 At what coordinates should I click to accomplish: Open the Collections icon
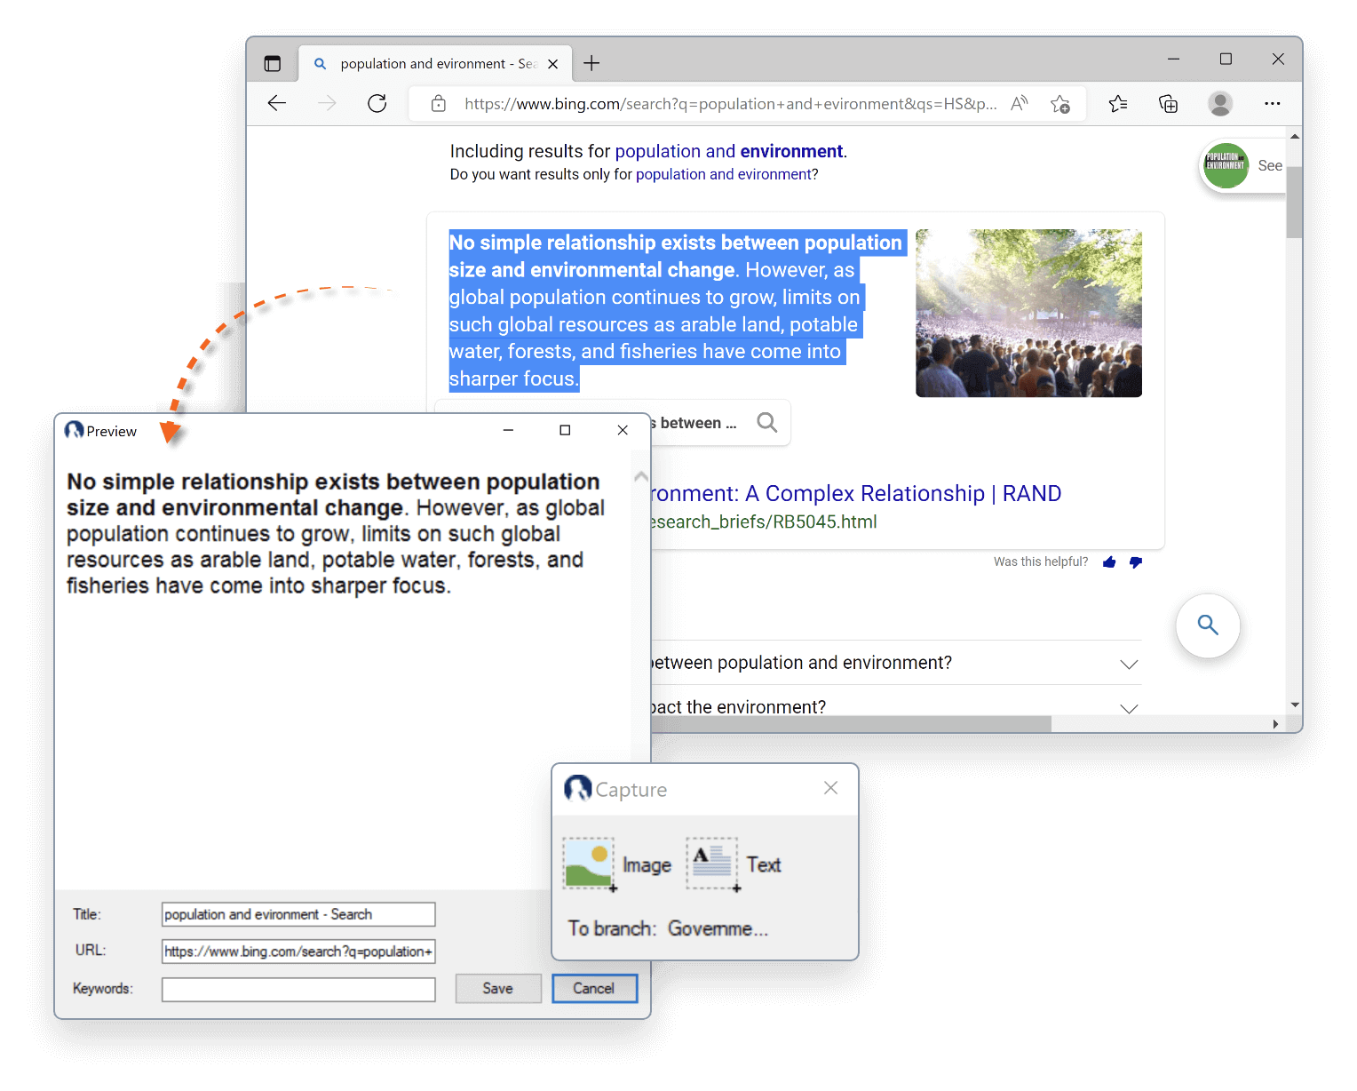coord(1169,104)
